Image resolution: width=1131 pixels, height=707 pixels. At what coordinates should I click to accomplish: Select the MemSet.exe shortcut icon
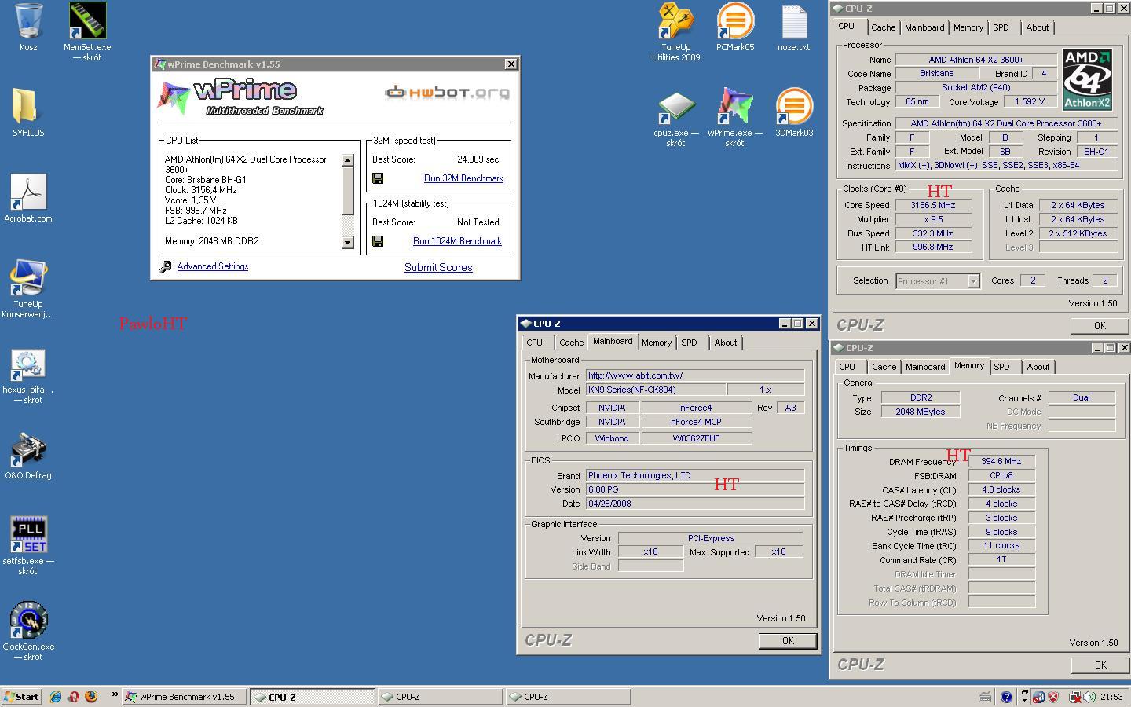point(87,20)
